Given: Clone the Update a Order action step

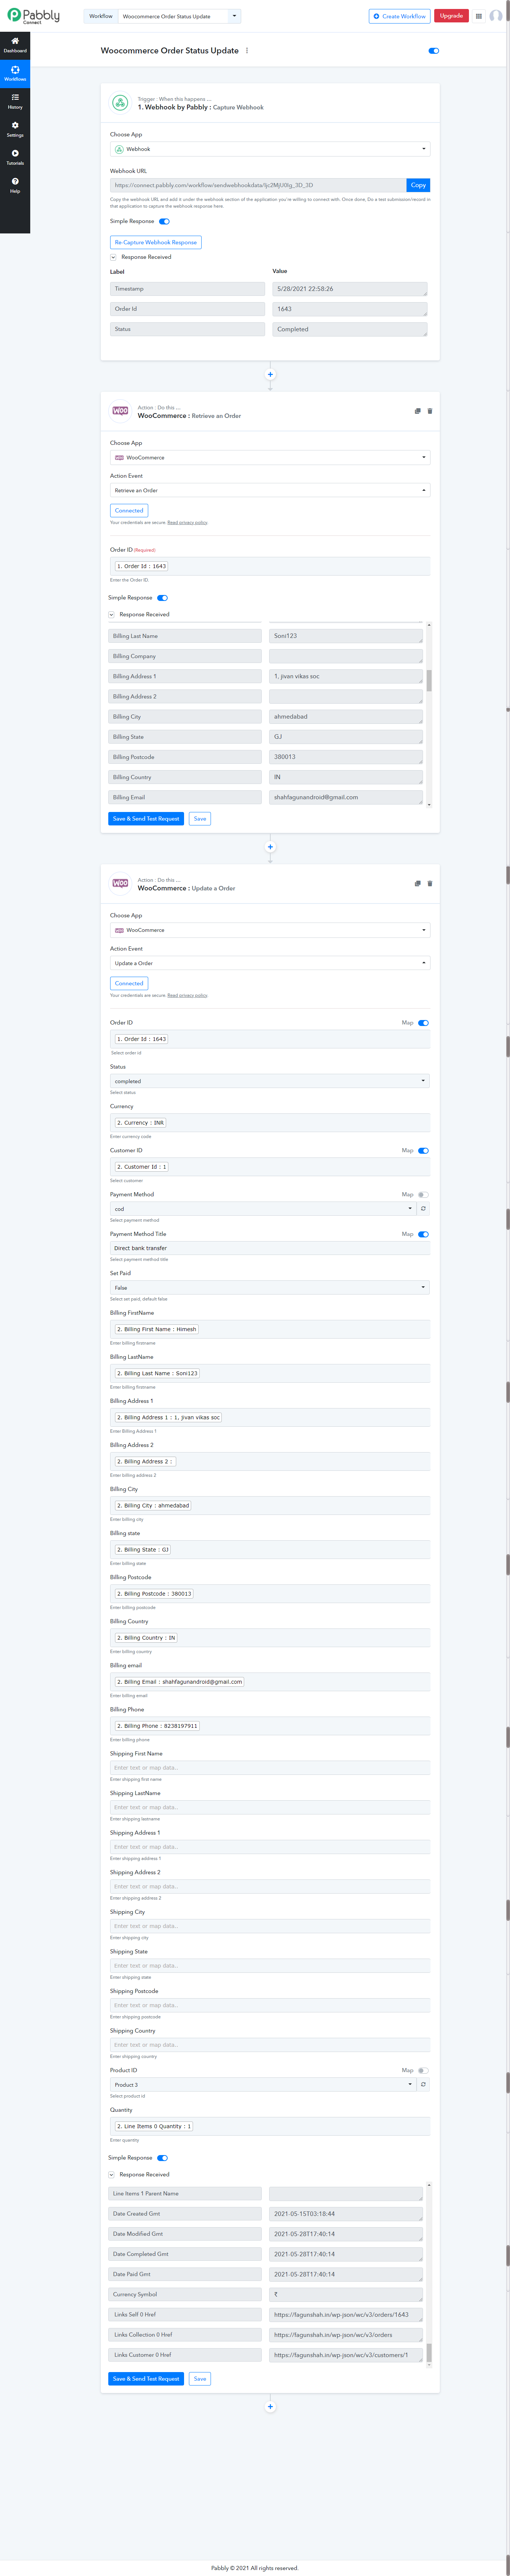Looking at the screenshot, I should [x=417, y=883].
